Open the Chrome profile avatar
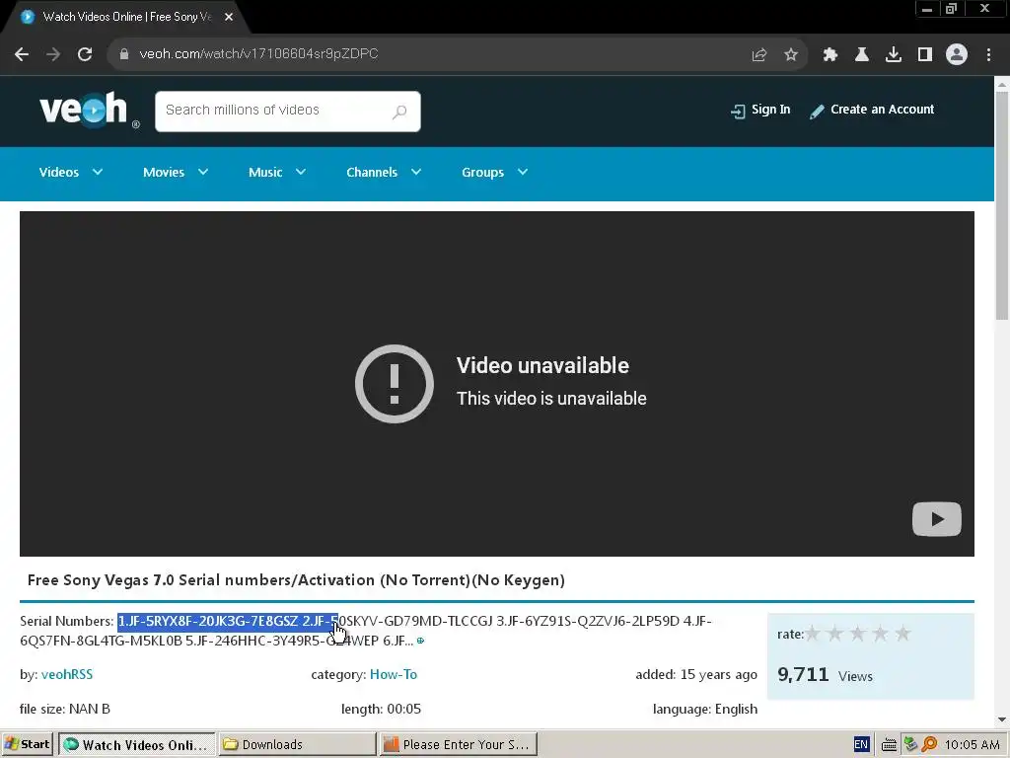 [957, 54]
